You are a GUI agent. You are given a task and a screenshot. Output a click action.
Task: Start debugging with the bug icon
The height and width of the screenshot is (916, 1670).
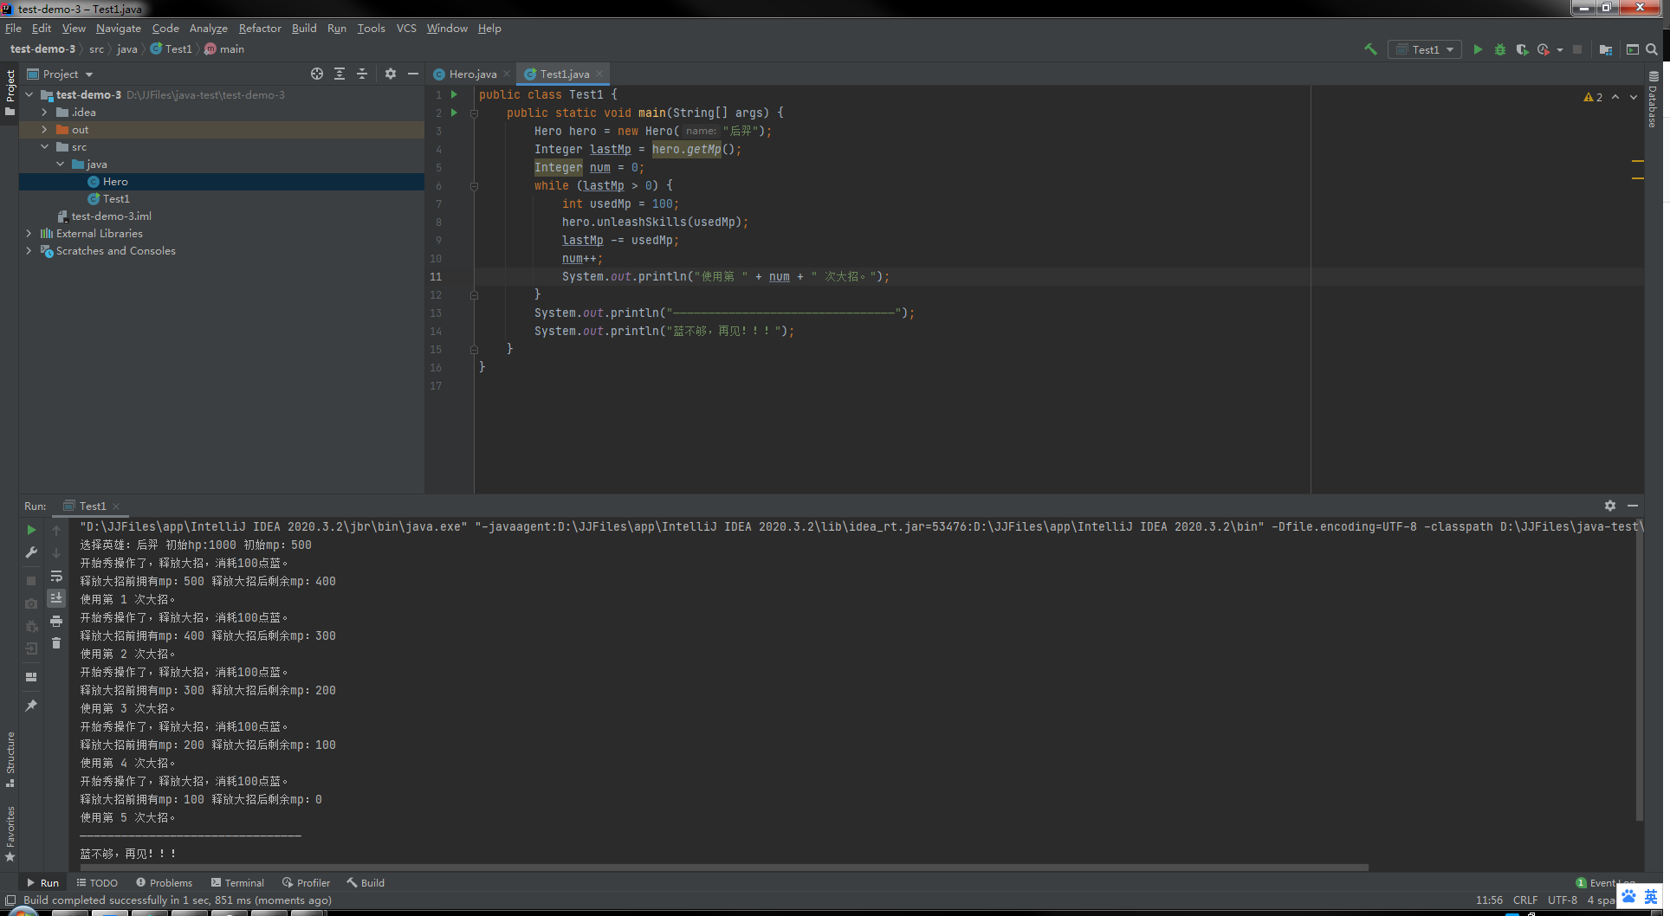tap(1500, 49)
